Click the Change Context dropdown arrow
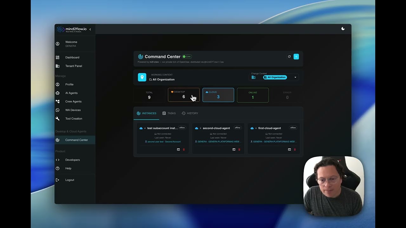The height and width of the screenshot is (228, 406). coord(295,77)
